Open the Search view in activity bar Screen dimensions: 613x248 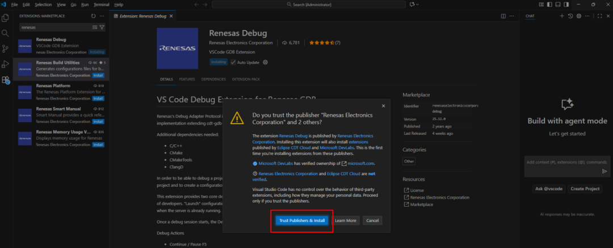click(x=6, y=33)
